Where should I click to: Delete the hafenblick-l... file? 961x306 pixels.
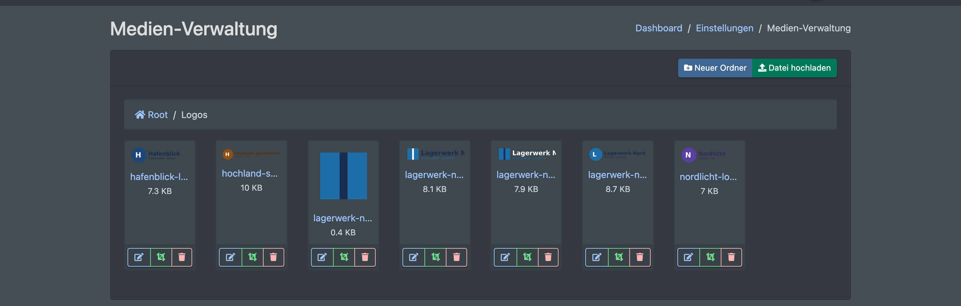tap(182, 257)
